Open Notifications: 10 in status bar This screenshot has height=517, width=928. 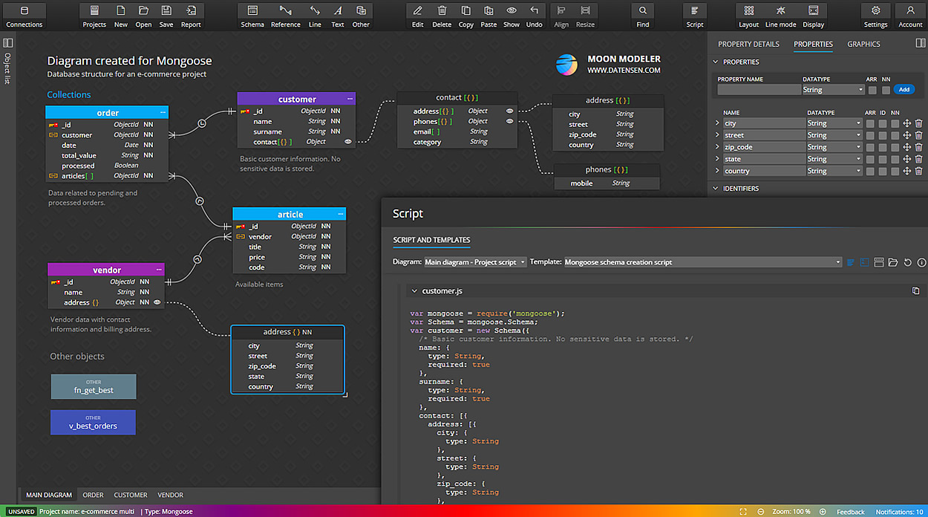click(899, 512)
